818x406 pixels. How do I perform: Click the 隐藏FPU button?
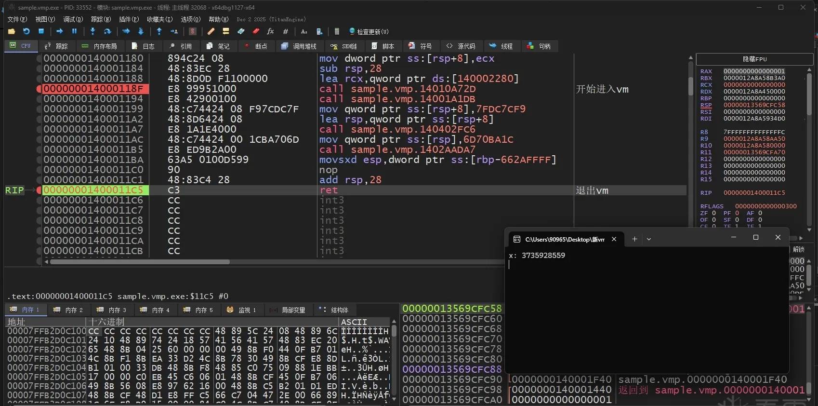tap(754, 59)
